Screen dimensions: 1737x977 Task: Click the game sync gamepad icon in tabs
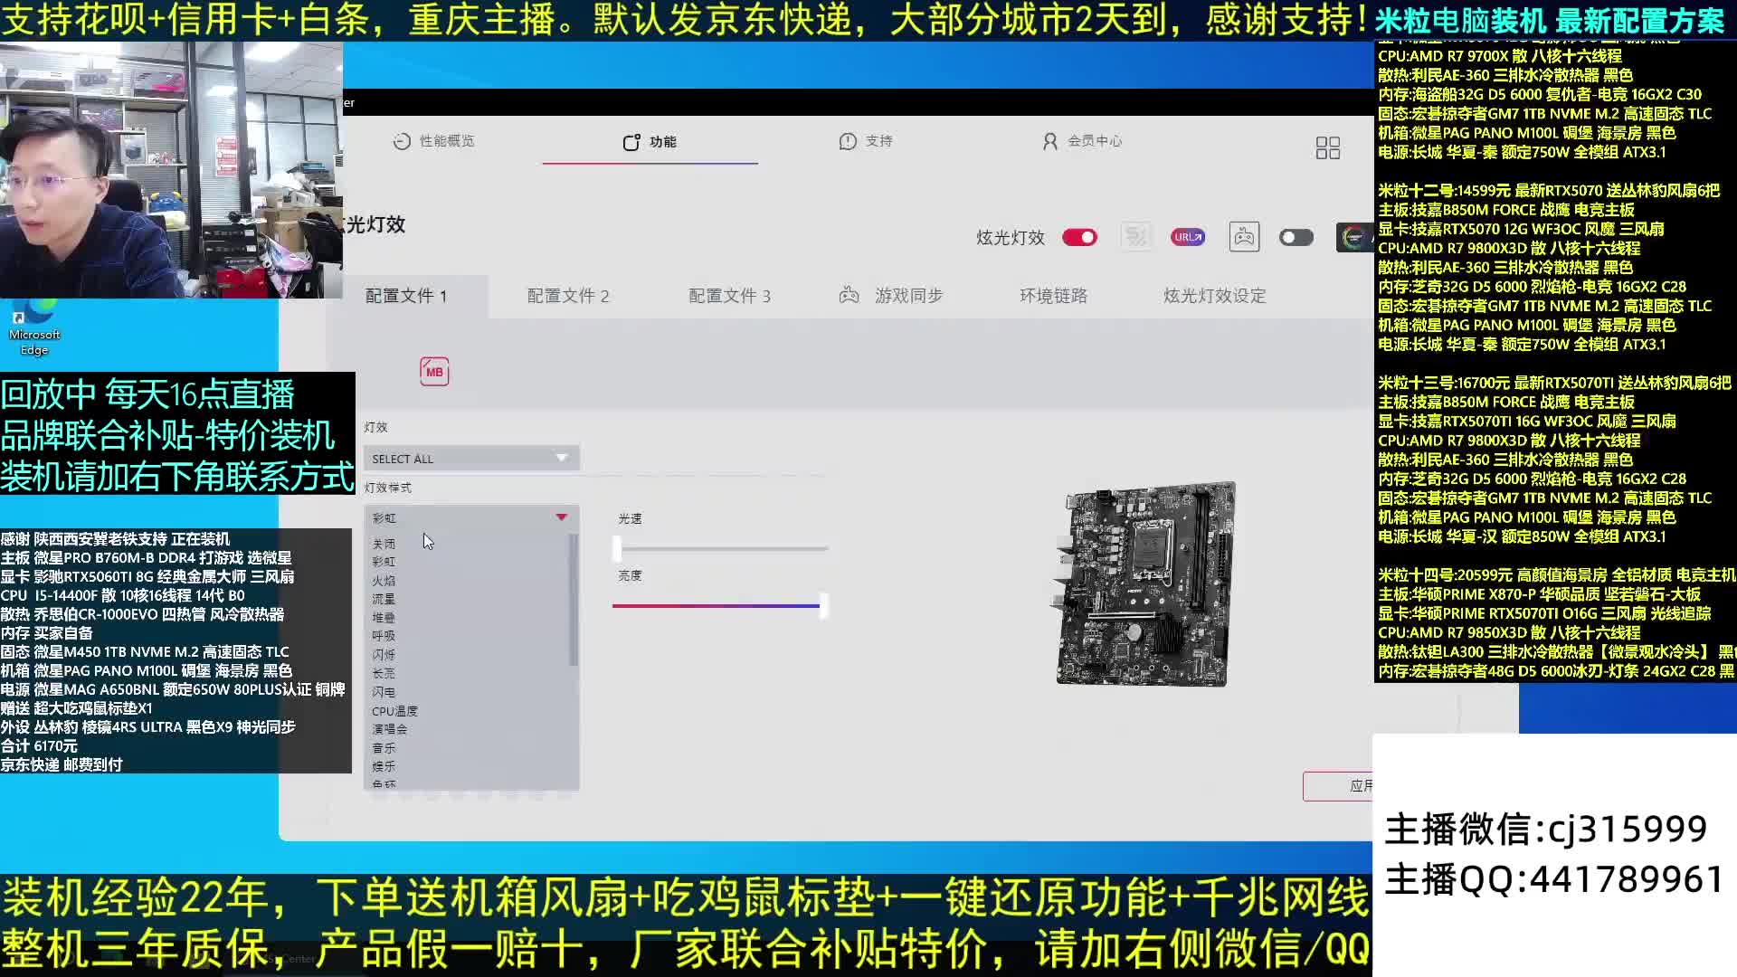click(849, 296)
